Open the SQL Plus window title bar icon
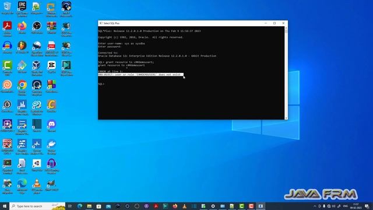This screenshot has width=373, height=210. [101, 23]
